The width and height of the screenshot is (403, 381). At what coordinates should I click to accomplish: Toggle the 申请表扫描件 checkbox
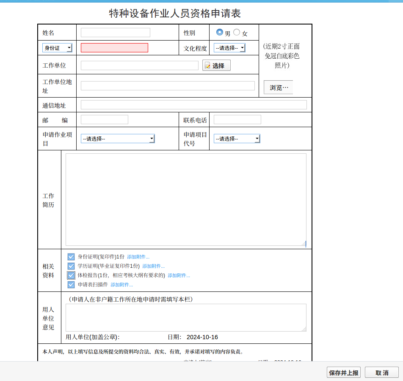pyautogui.click(x=71, y=285)
